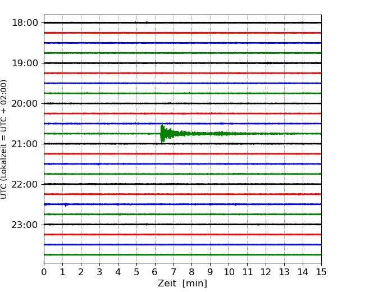The image size is (365, 292).
Task: Click the 21:00 y-axis tick label
Action: coord(25,144)
